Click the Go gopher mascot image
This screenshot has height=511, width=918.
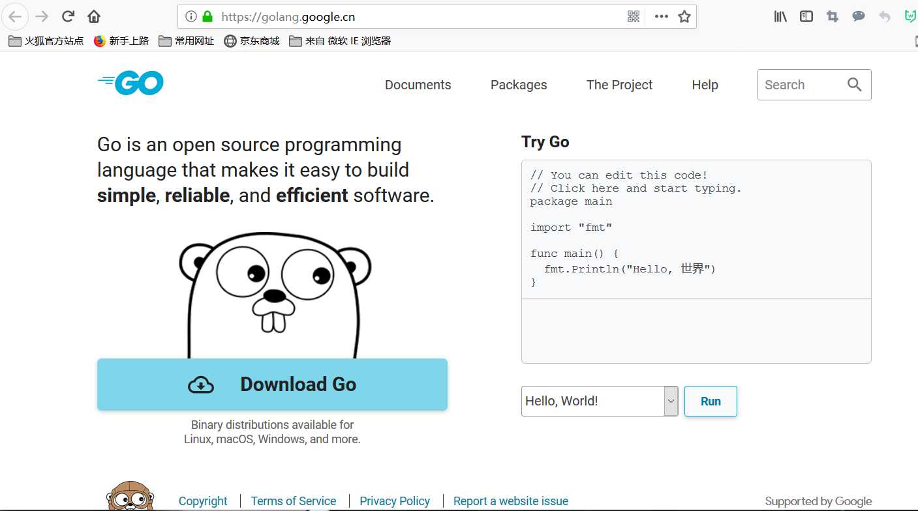(275, 295)
